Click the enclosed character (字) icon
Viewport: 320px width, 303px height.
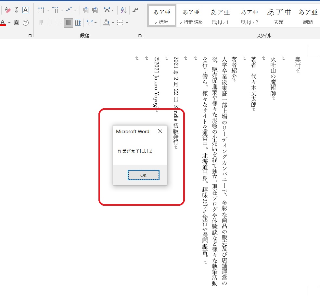click(26, 23)
